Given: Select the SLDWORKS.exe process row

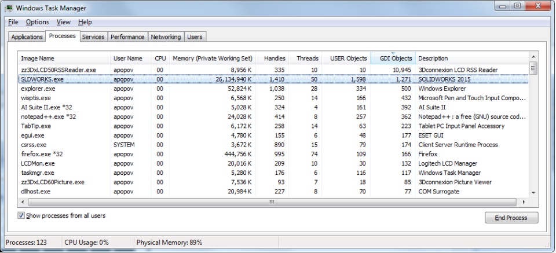Looking at the screenshot, I should [273, 79].
